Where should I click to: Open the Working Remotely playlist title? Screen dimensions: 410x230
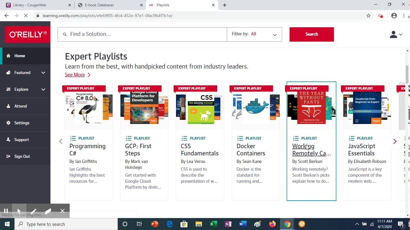(311, 149)
